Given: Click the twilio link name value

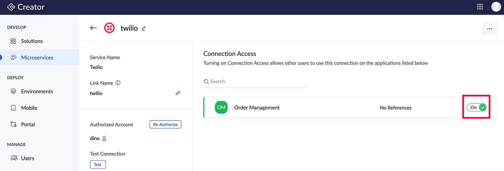Looking at the screenshot, I should pos(96,93).
